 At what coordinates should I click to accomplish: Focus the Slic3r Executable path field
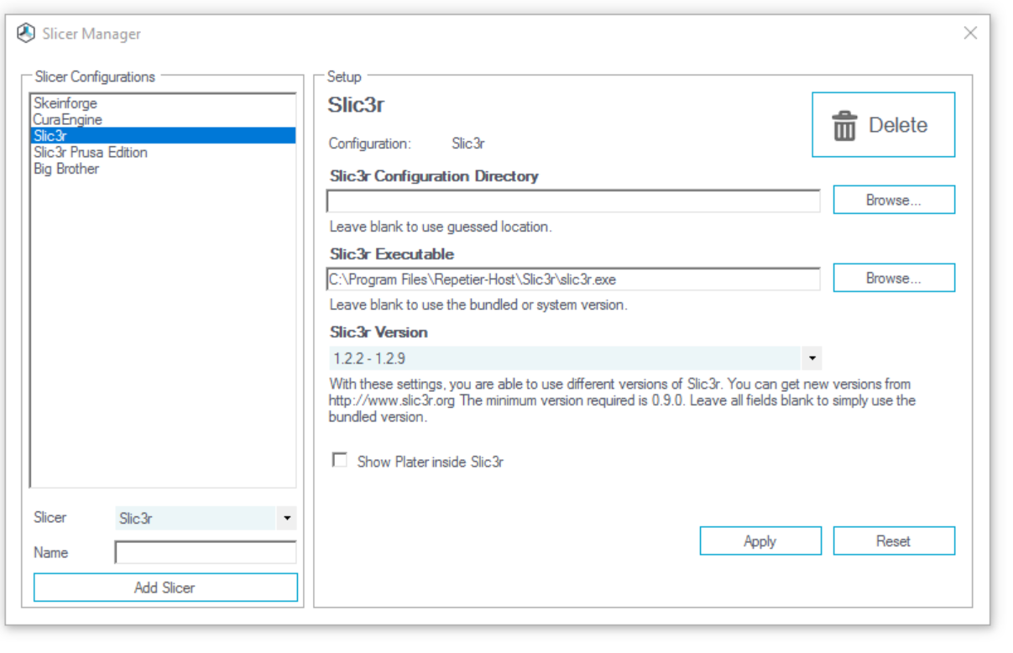[x=573, y=279]
